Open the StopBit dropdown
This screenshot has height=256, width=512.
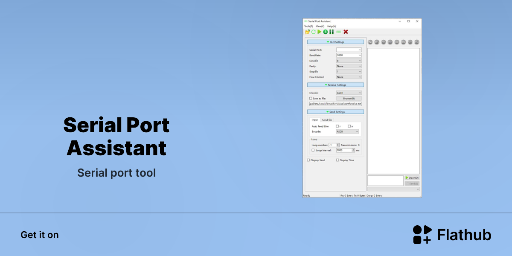pos(349,72)
